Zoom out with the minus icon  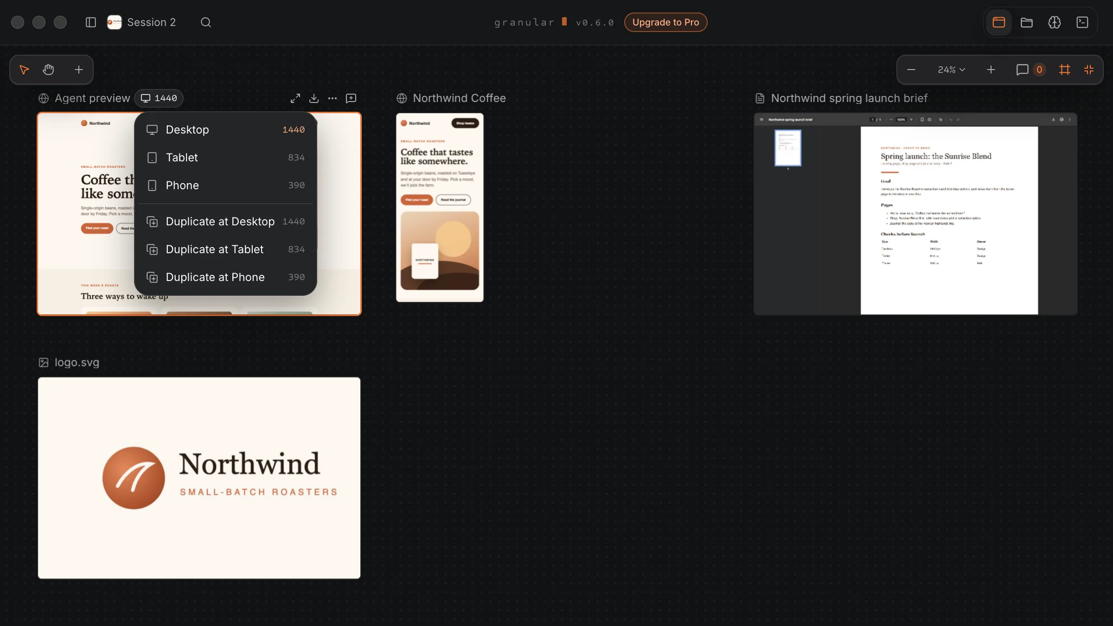click(x=911, y=70)
